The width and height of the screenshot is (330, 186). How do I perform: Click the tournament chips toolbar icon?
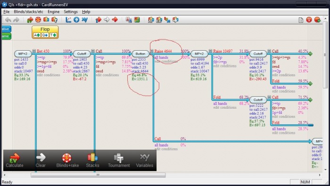54,20
